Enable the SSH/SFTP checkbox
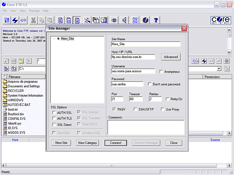 click(x=135, y=109)
